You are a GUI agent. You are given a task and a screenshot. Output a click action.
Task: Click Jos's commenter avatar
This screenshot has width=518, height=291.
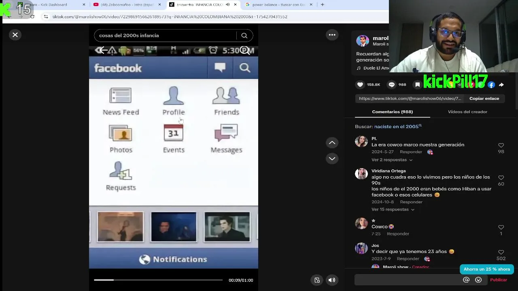click(361, 249)
